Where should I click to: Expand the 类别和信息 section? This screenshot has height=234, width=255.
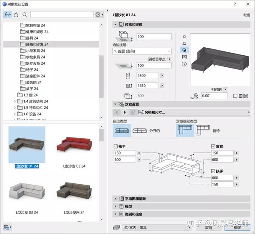pyautogui.click(x=115, y=214)
